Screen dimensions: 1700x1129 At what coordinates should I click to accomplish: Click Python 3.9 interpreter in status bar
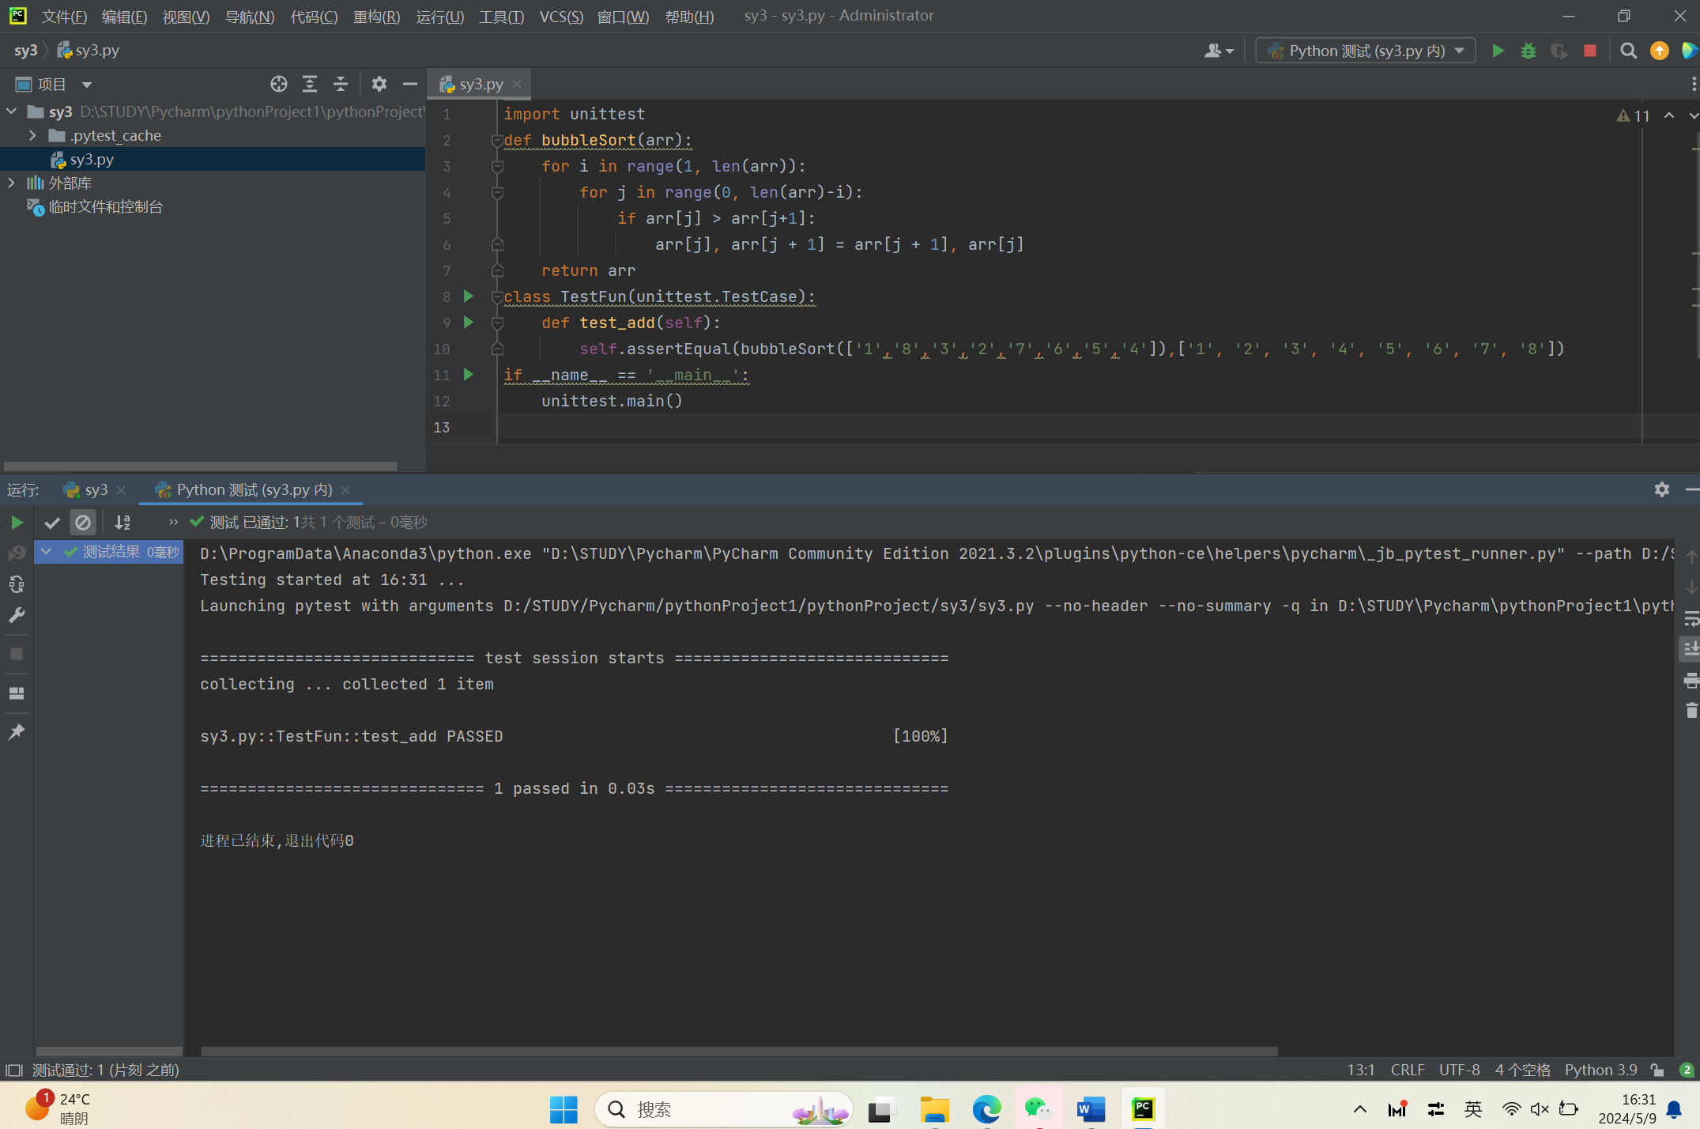coord(1600,1070)
